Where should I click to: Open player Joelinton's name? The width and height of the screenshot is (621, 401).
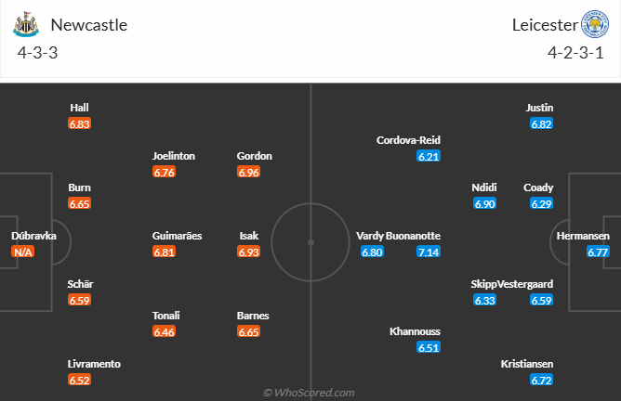coord(174,156)
